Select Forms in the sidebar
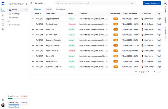The image size is (168, 109). pos(18,10)
